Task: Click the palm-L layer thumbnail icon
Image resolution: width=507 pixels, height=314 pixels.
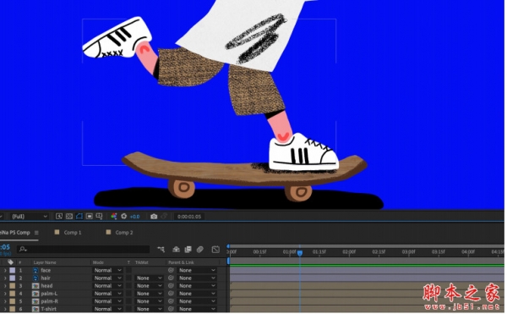Action: [35, 294]
